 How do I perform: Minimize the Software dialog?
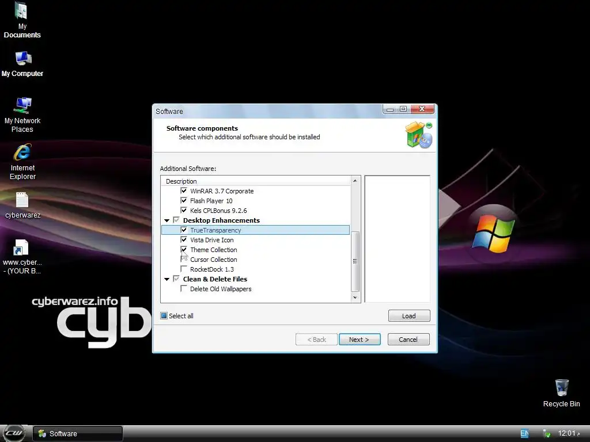click(x=390, y=109)
